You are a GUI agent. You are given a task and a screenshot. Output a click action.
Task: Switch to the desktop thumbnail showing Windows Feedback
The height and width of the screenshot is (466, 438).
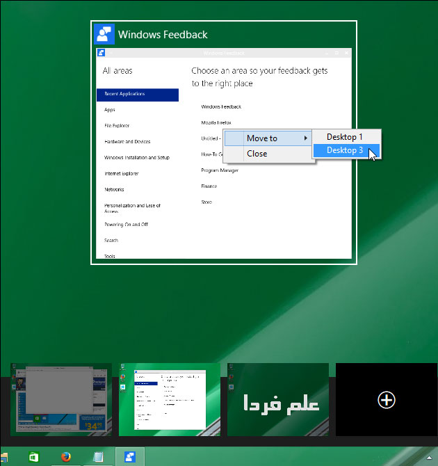point(170,399)
